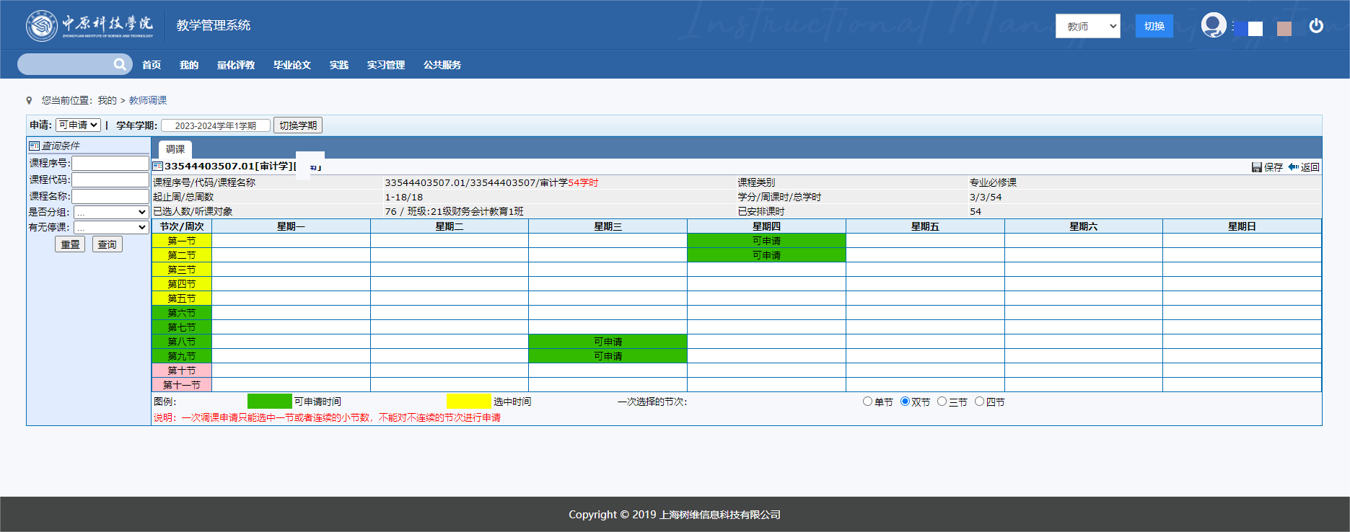This screenshot has width=1350, height=532.
Task: Click the power logout icon
Action: (1316, 26)
